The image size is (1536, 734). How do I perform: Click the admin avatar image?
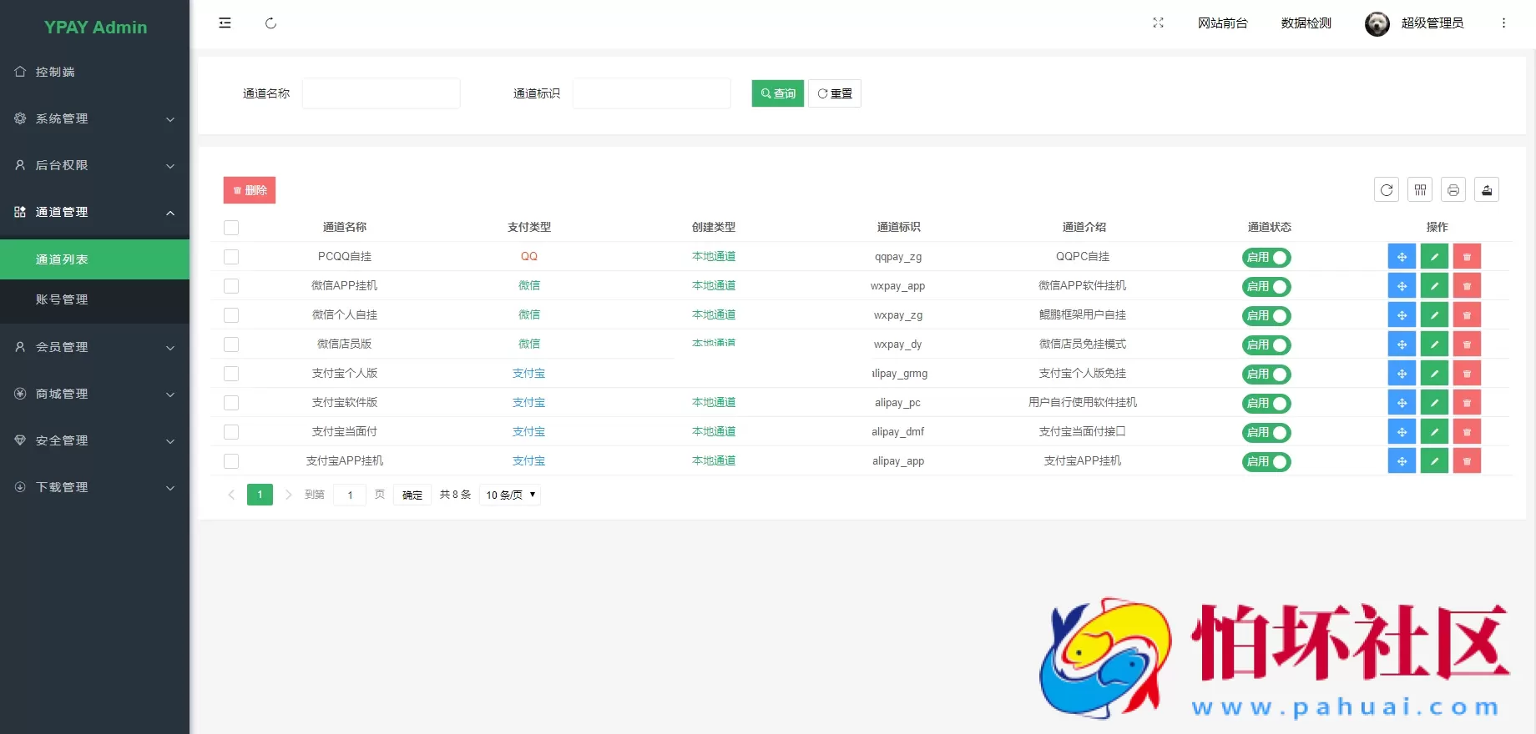(x=1377, y=23)
